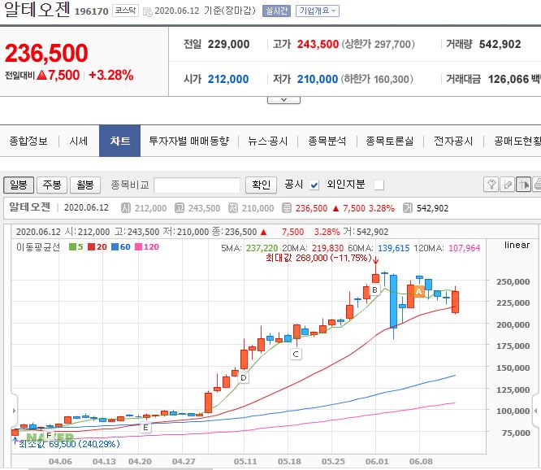Click the green 5-day MA swatch
Image resolution: width=541 pixels, height=470 pixels.
tap(72, 247)
